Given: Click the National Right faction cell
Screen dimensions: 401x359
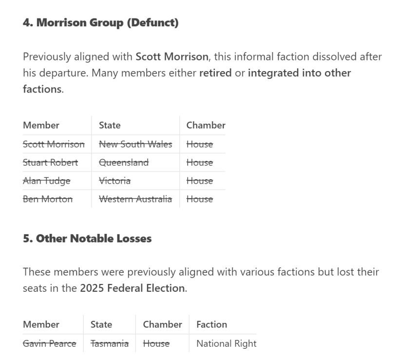Looking at the screenshot, I should coord(227,343).
